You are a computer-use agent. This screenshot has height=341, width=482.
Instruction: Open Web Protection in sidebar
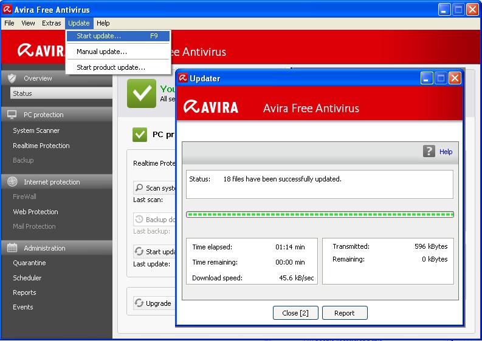[35, 212]
